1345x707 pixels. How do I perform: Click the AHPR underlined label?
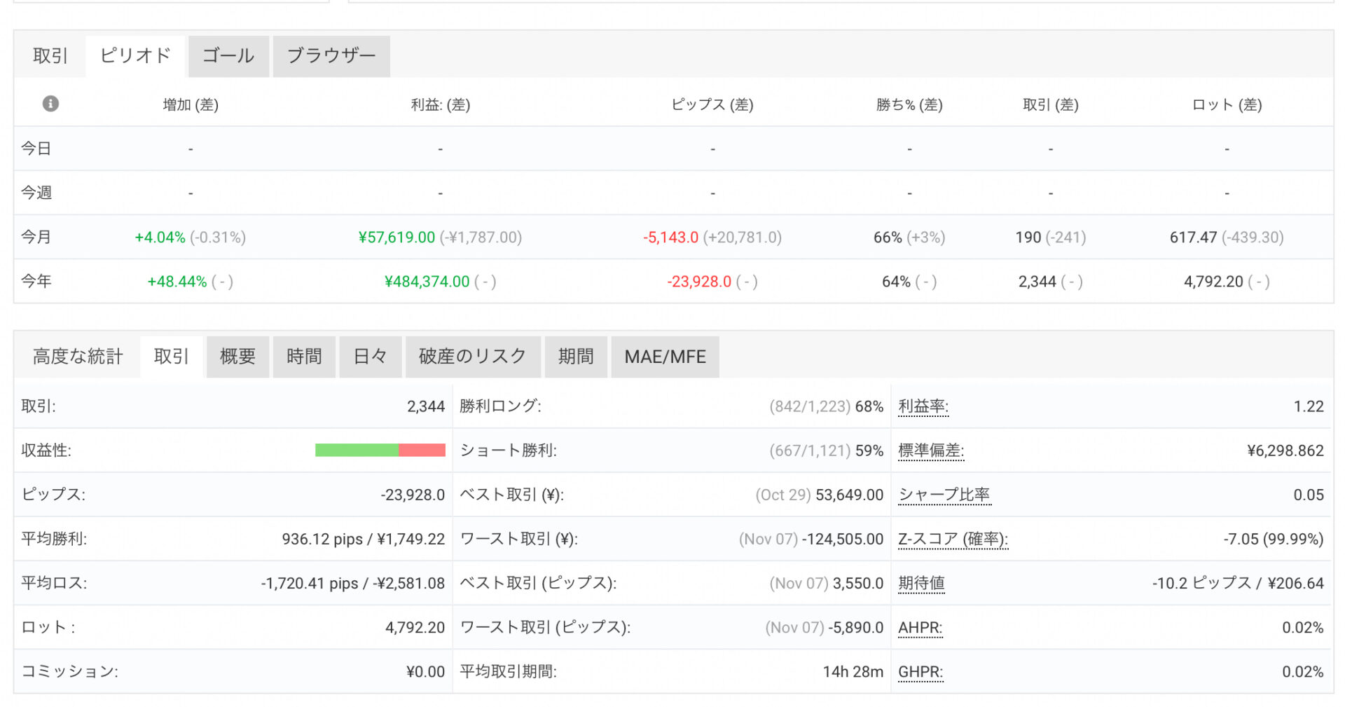pos(920,628)
